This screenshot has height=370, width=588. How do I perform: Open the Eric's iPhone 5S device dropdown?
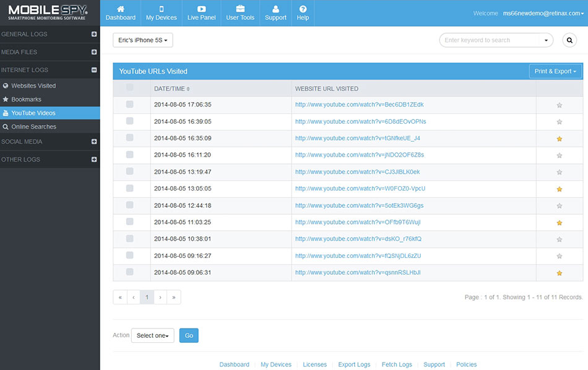pos(143,40)
